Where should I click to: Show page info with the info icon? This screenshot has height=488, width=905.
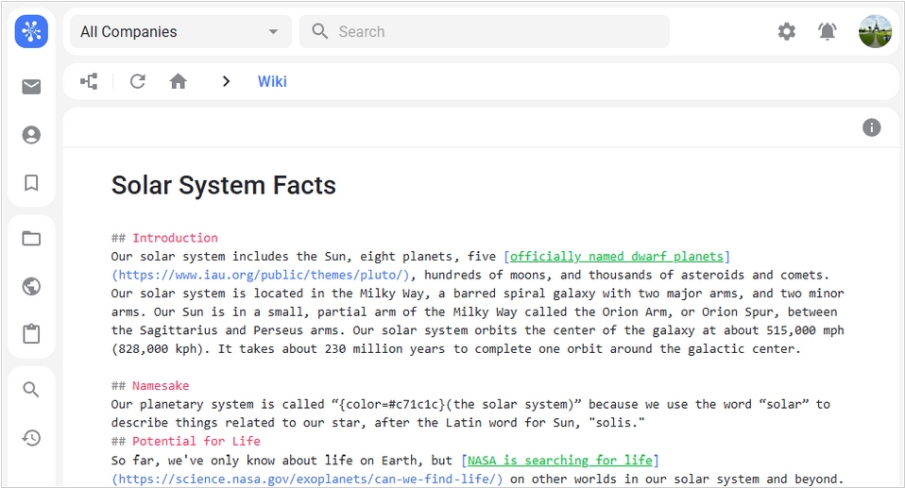(871, 127)
